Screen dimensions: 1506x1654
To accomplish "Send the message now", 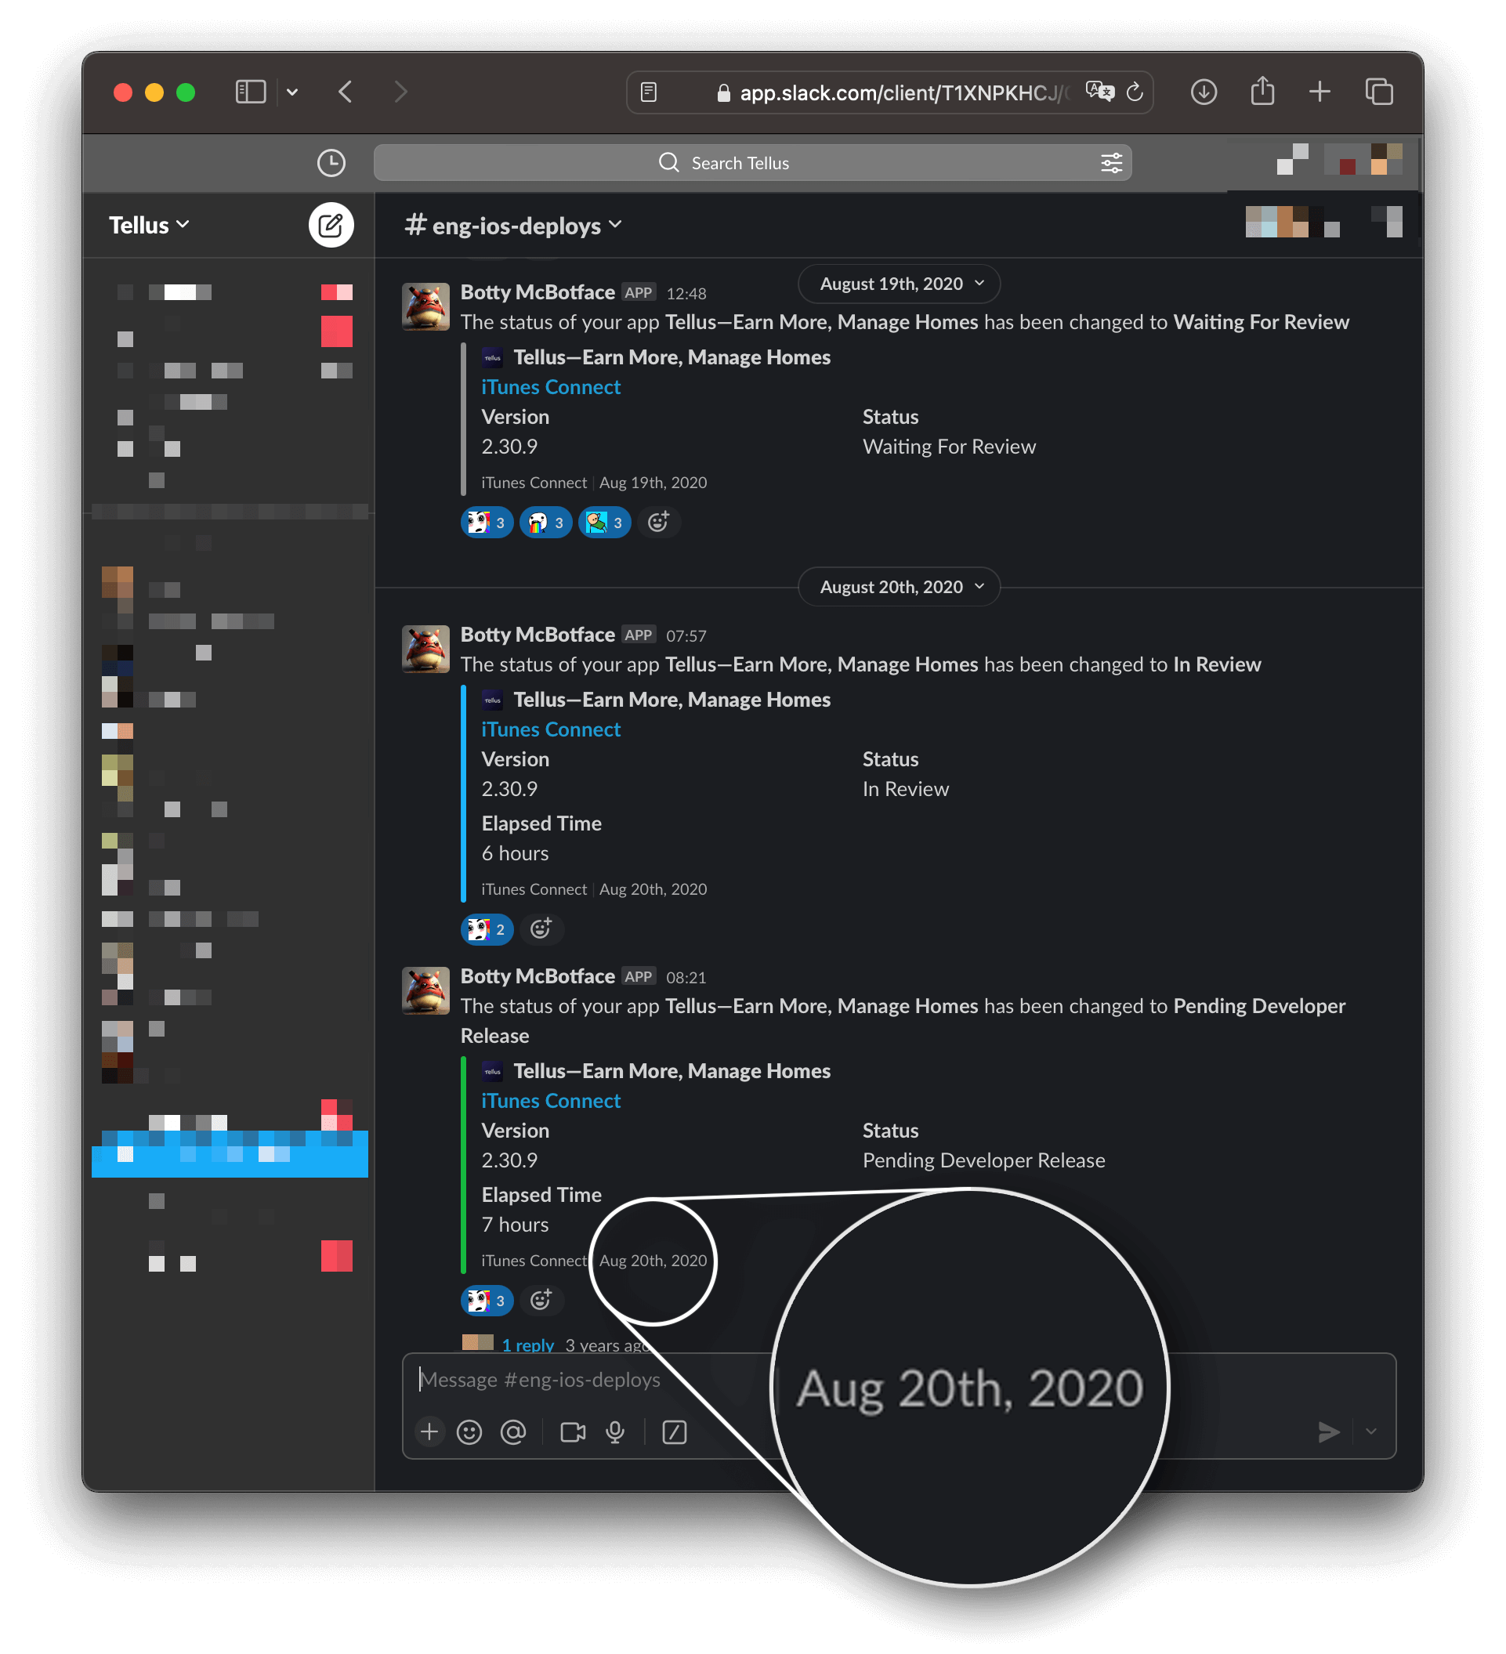I will [x=1329, y=1432].
